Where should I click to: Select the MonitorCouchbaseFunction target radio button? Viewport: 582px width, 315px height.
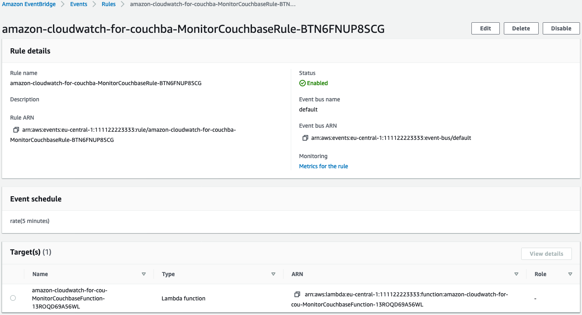13,298
